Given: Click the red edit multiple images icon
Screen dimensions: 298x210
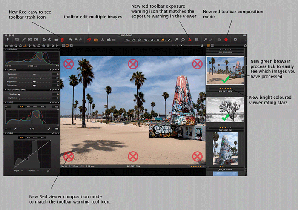Looking at the screenshot, I should [89, 40].
